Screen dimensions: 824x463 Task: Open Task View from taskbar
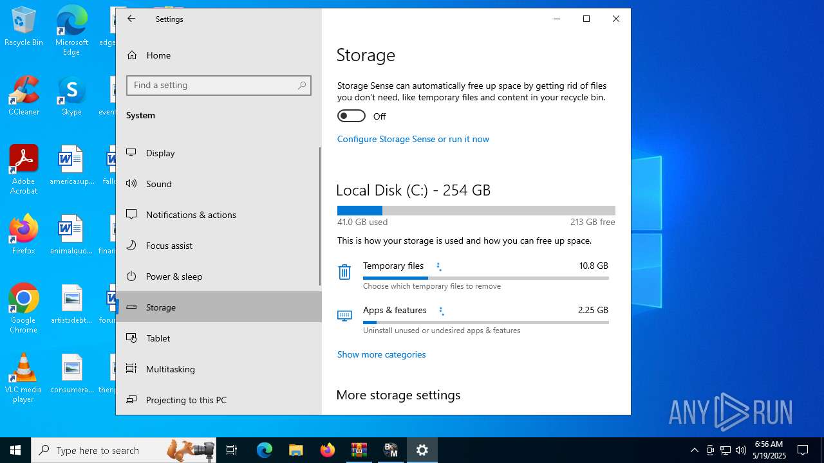232,450
